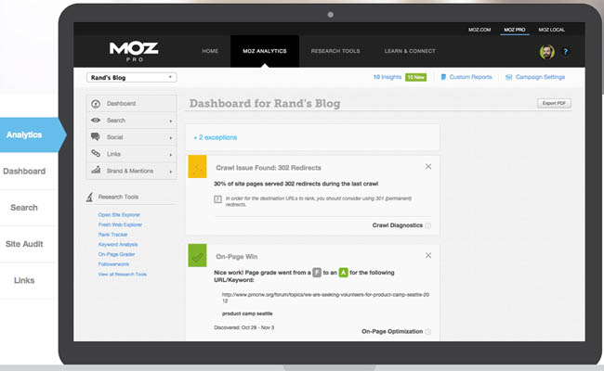Screen dimensions: 604x371
Task: Dismiss the Crawl Issue Found card
Action: [428, 166]
